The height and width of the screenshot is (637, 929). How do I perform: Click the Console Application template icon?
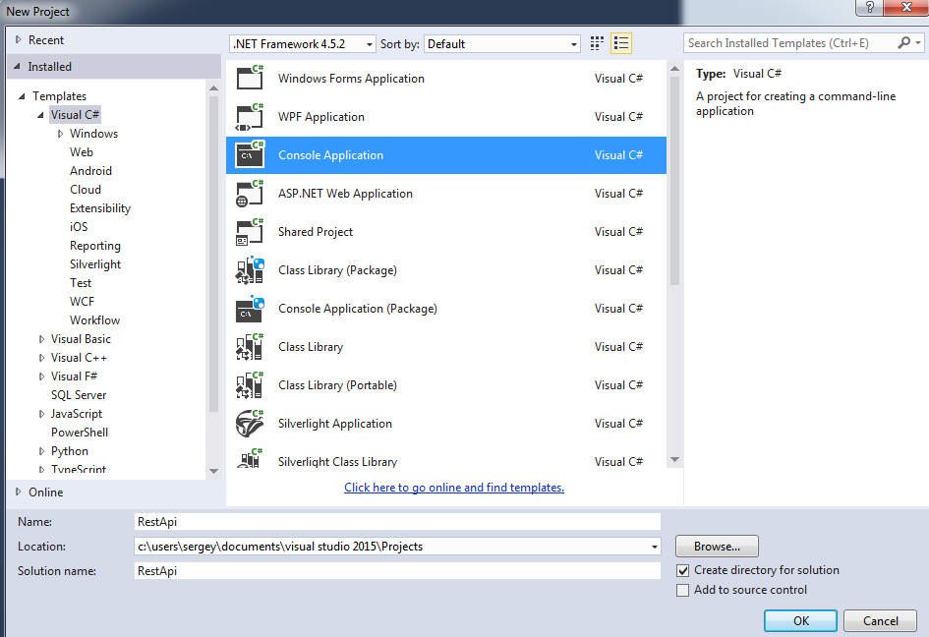point(250,154)
